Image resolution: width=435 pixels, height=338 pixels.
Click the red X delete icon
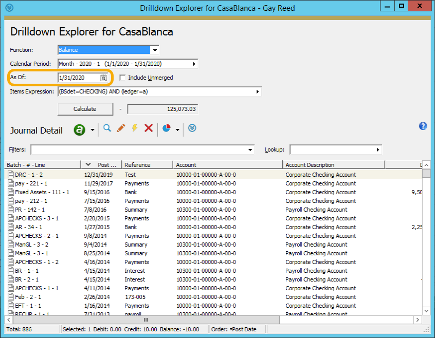[x=149, y=128]
